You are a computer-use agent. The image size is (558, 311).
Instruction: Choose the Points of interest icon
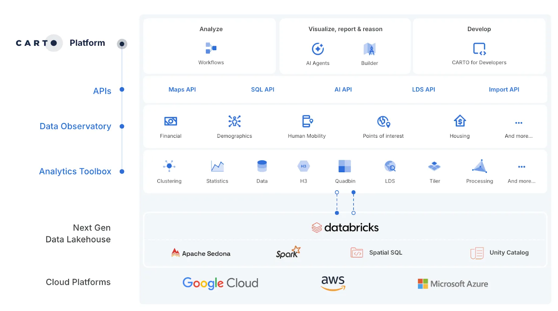383,122
